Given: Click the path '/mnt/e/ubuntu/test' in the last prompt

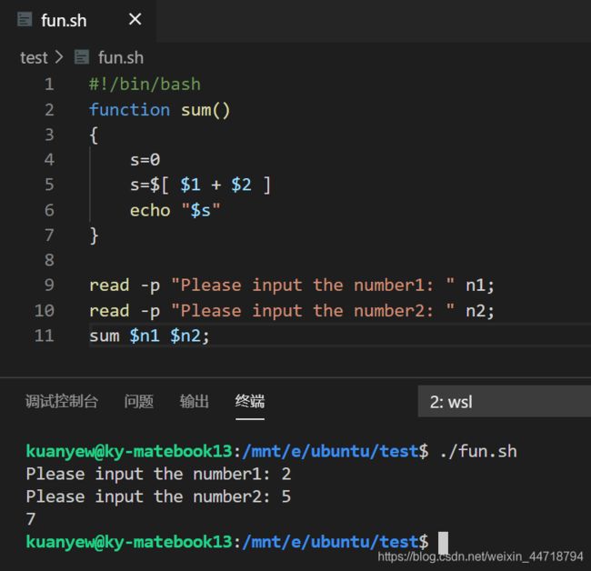Looking at the screenshot, I should [x=330, y=542].
